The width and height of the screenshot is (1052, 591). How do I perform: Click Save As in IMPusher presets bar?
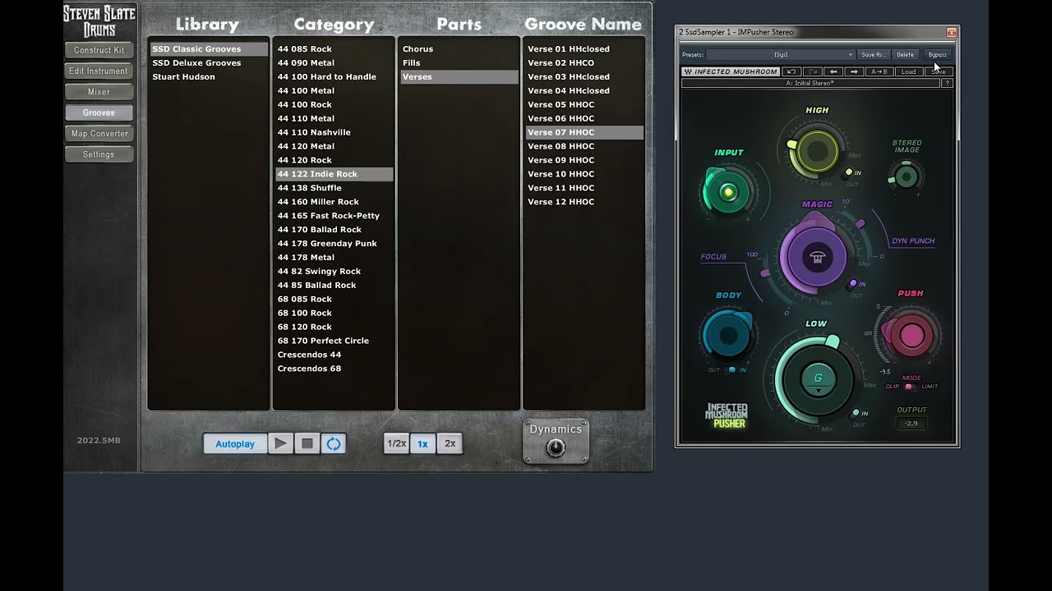click(873, 55)
